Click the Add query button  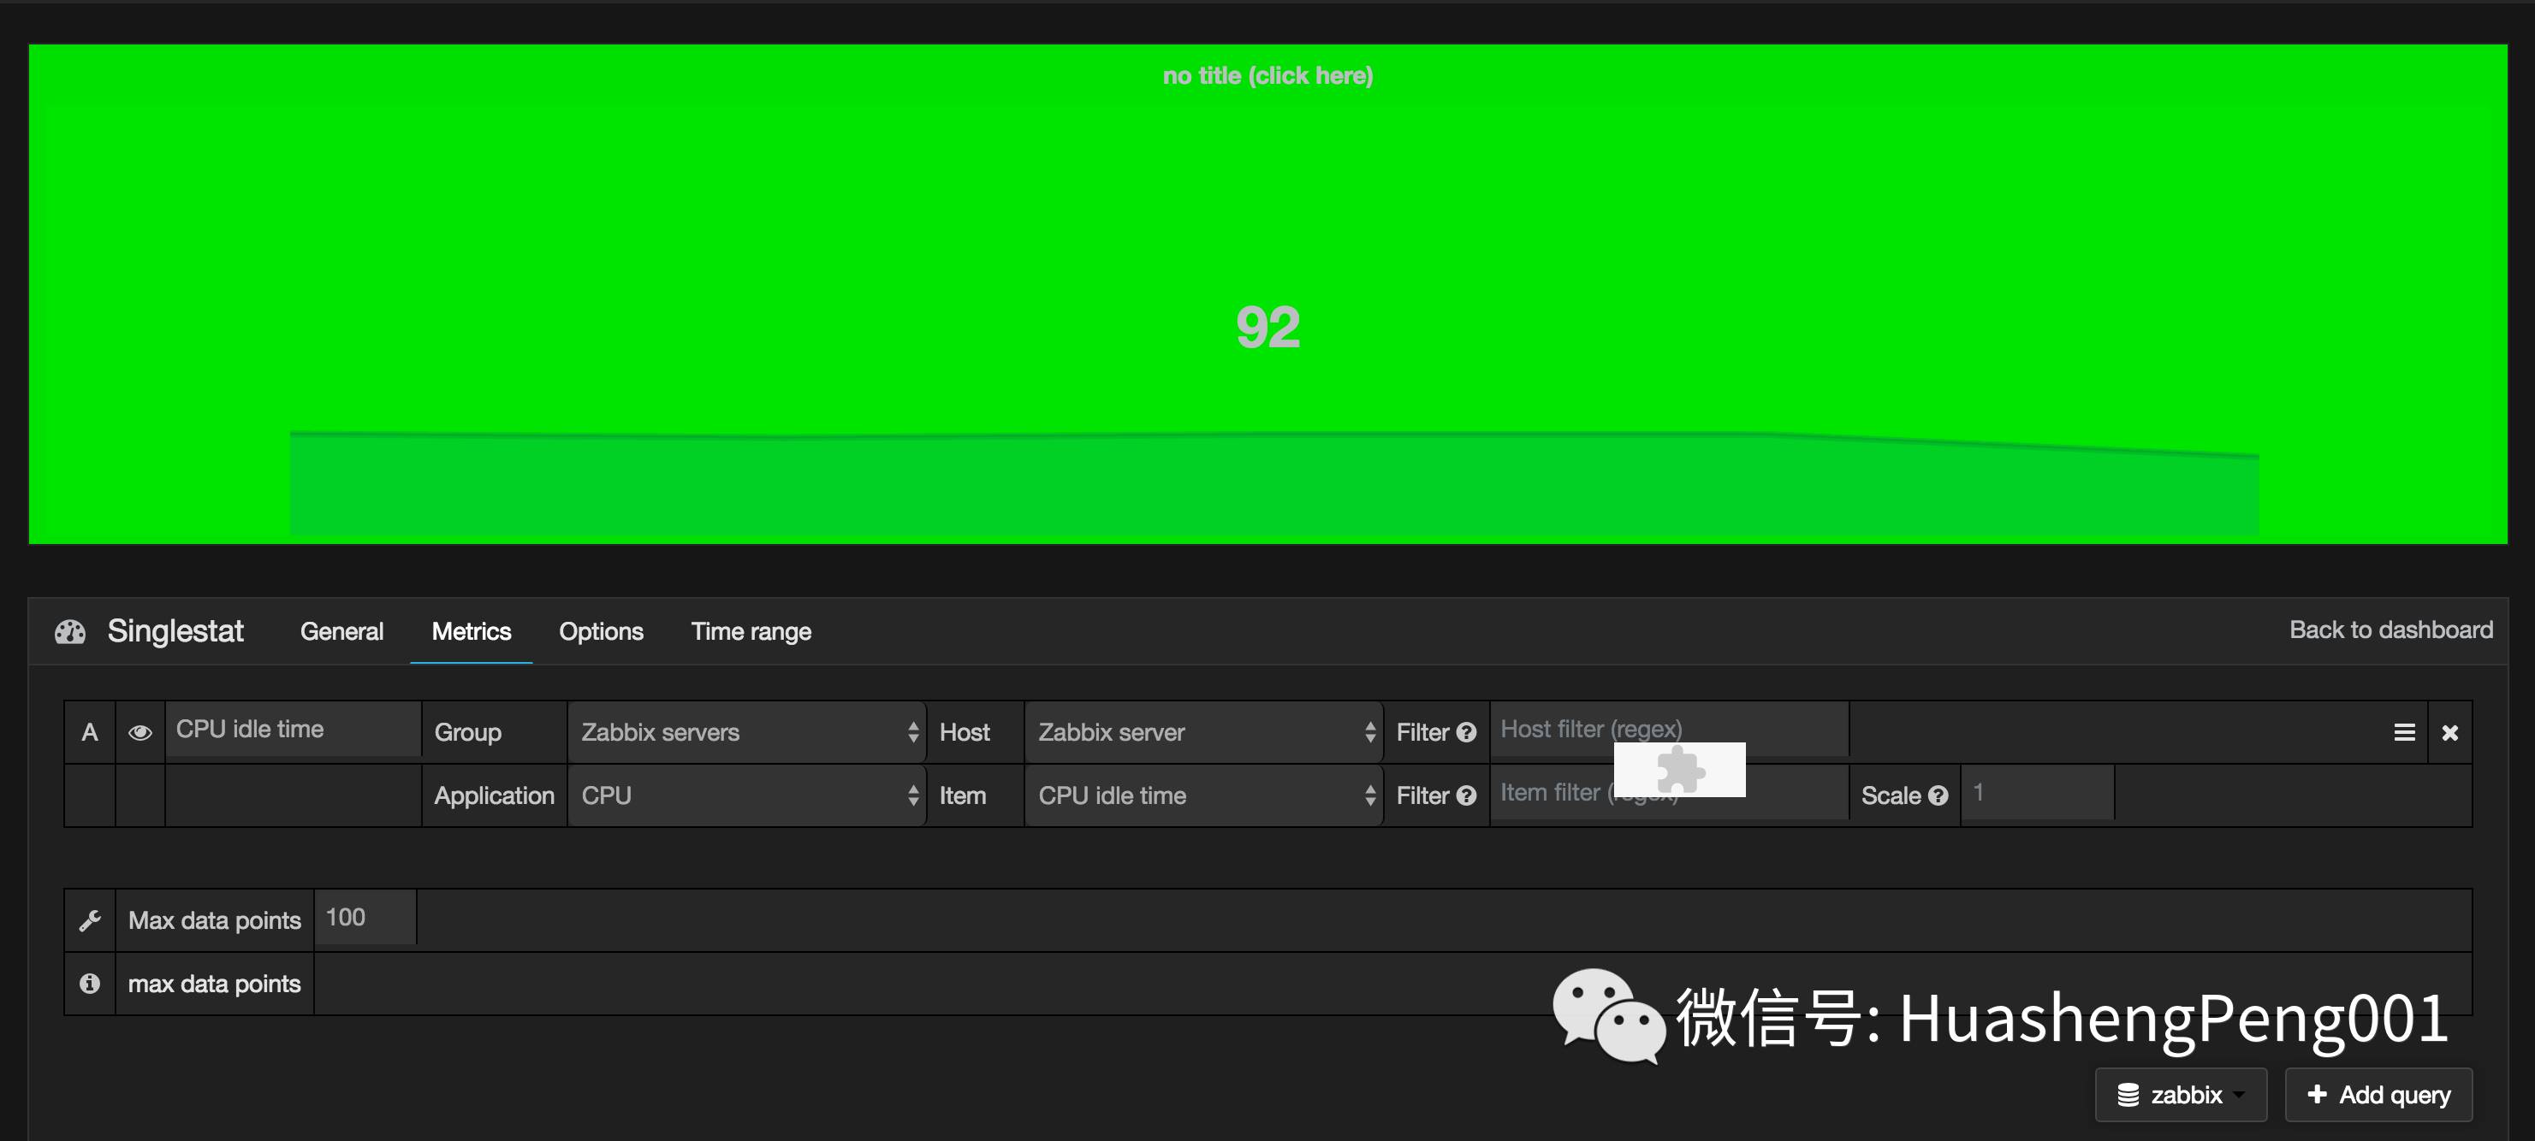[2378, 1095]
